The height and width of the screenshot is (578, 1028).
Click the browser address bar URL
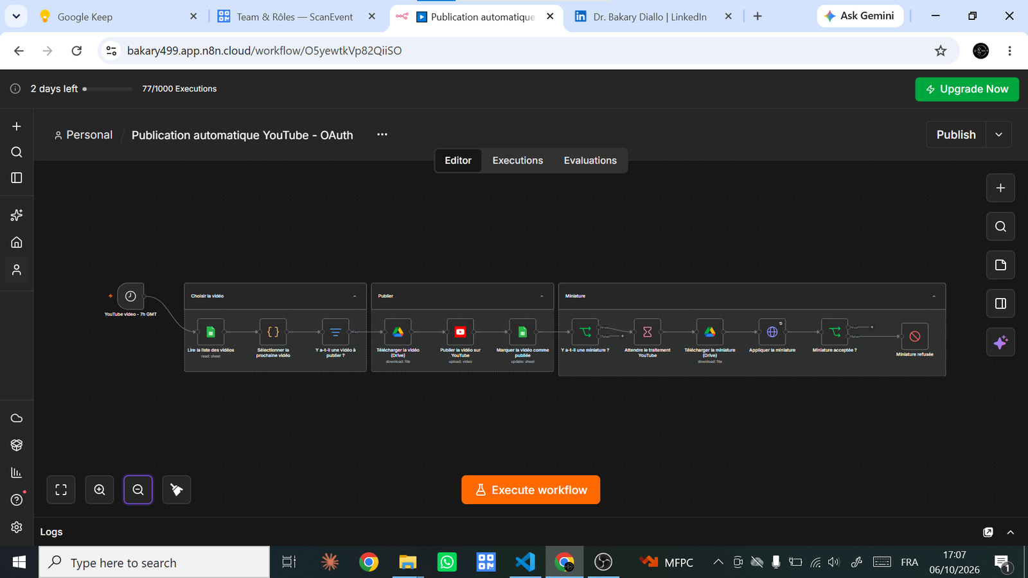tap(264, 51)
